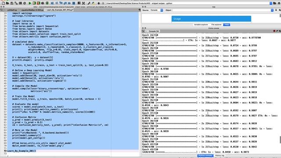Create a new file with toolbar icon
The width and height of the screenshot is (281, 158).
point(3,3)
